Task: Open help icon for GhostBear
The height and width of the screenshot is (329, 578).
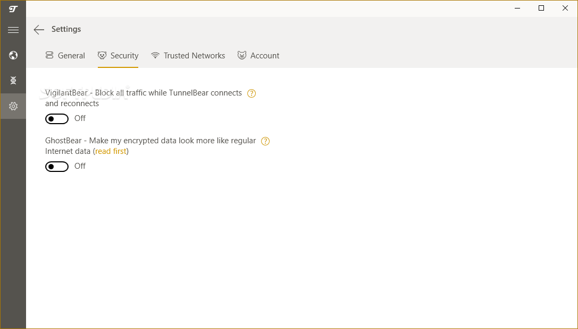Action: pos(265,141)
